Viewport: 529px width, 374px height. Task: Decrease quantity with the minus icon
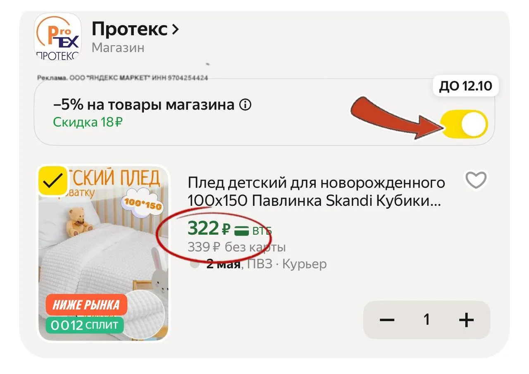click(x=387, y=320)
